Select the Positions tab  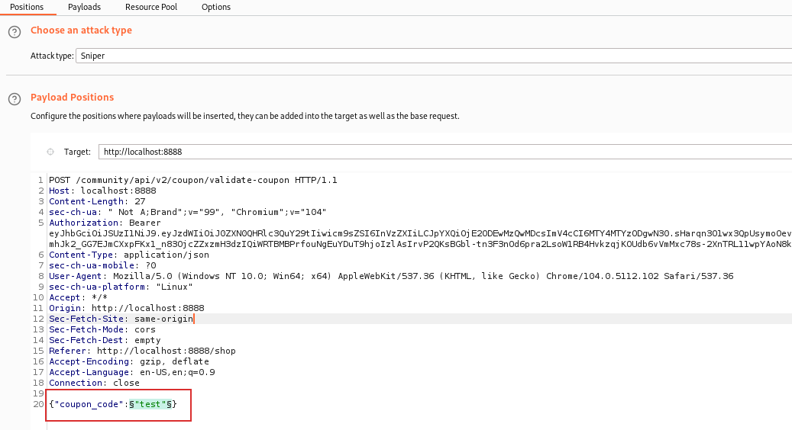point(27,7)
